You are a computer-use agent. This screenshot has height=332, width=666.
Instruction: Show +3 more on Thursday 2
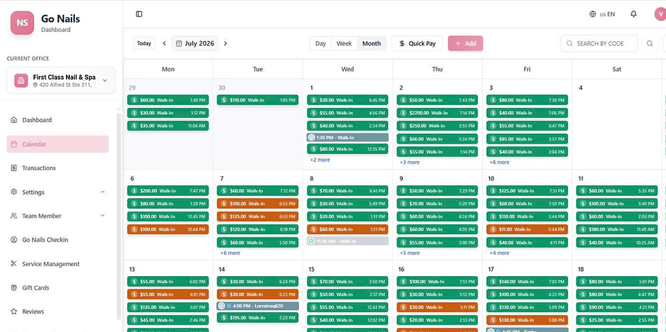coord(409,163)
